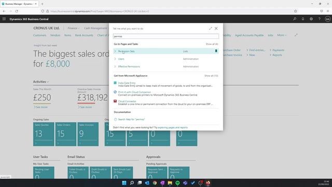Expand the Activities dropdown chevron
Image resolution: width=332 pixels, height=187 pixels.
(x=48, y=82)
